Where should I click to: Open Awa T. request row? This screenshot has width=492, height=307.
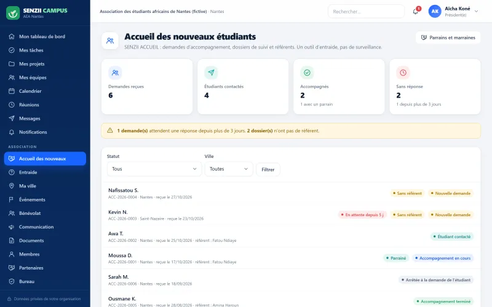291,236
